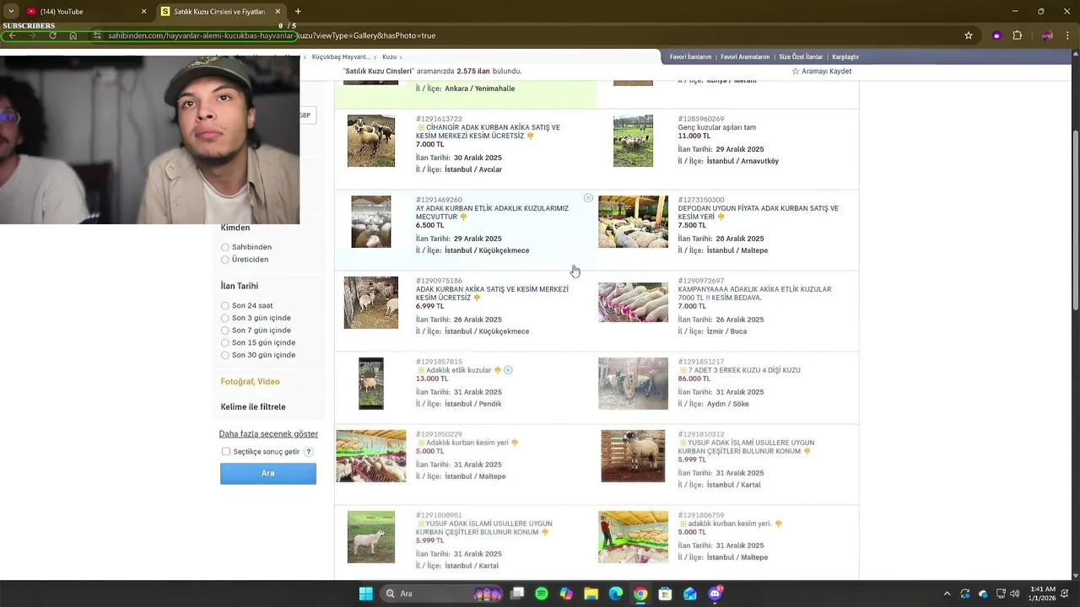Viewport: 1080px width, 607px height.
Task: Expand Kelime ile filtrele section
Action: 253,407
